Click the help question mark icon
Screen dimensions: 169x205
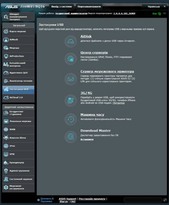pyautogui.click(x=38, y=200)
